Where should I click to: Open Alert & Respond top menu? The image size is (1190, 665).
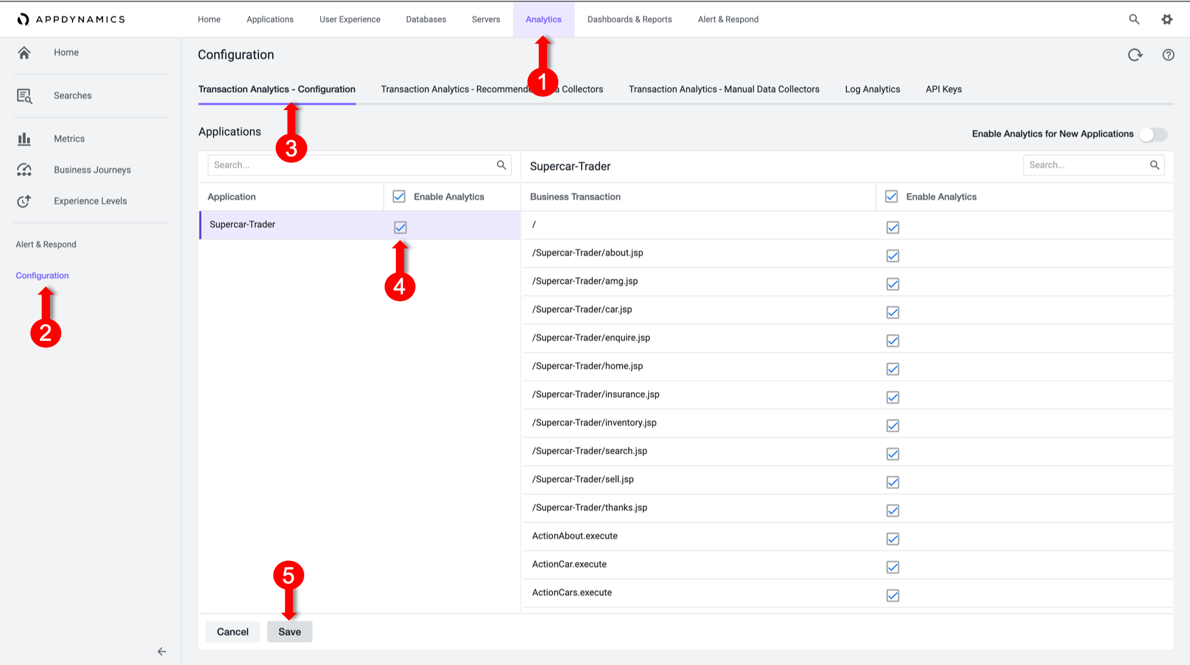[x=728, y=19]
